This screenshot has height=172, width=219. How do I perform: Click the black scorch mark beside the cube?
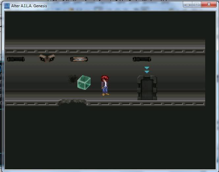click(x=73, y=80)
